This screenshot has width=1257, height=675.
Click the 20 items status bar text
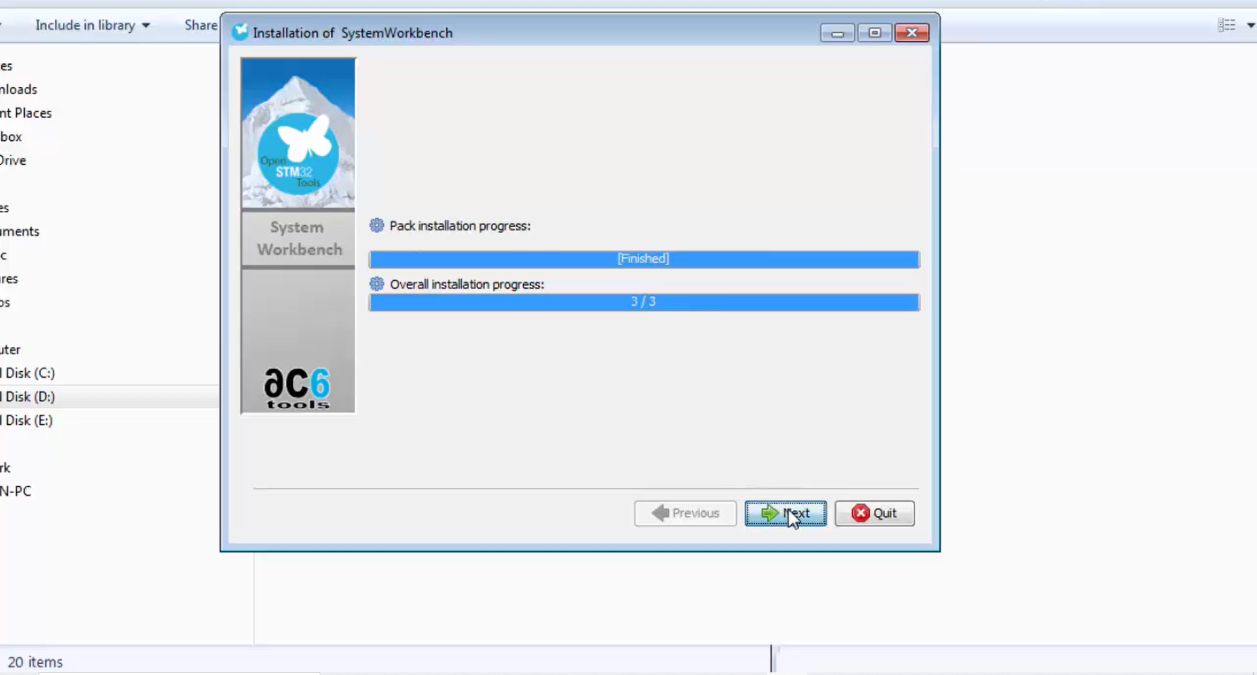[x=35, y=662]
